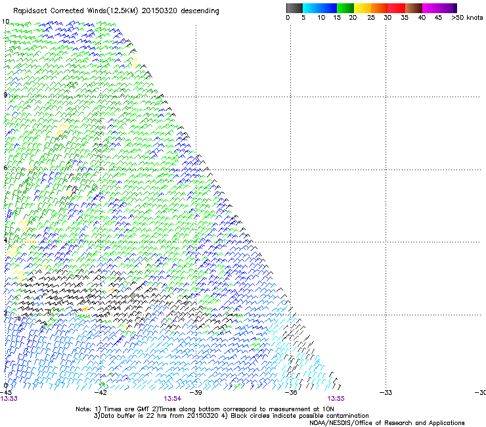Click the longitude label '-42' on the bottom axis
Image resolution: width=486 pixels, height=427 pixels.
[x=100, y=393]
